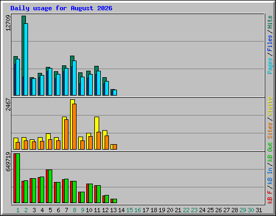Click day 4 on the x-axis
Image resolution: width=276 pixels, height=216 pixels.
(42, 210)
